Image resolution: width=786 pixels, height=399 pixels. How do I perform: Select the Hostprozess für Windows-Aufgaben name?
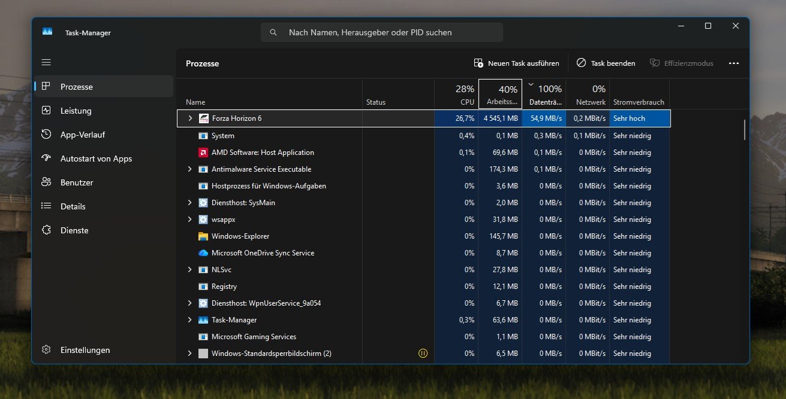coord(269,186)
